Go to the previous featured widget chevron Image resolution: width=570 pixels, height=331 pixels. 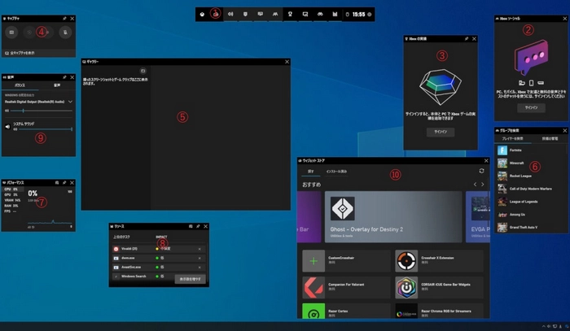click(475, 185)
